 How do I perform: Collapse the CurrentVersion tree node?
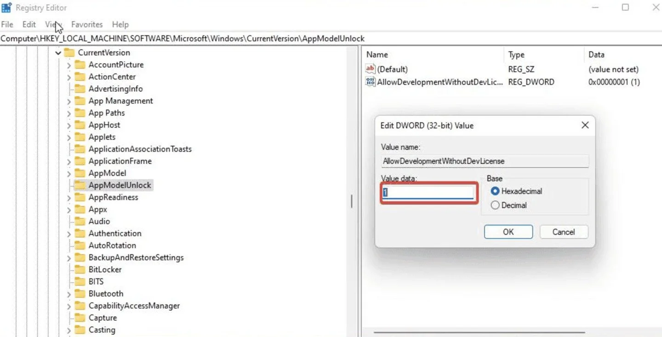tap(58, 53)
